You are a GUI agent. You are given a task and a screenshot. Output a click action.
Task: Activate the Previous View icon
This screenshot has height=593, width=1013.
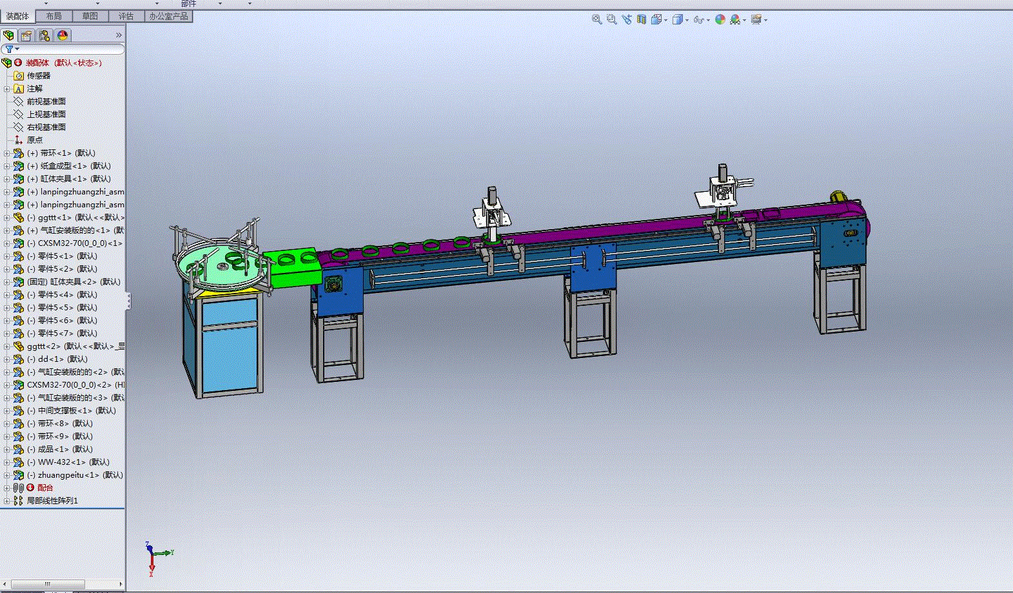[x=627, y=20]
